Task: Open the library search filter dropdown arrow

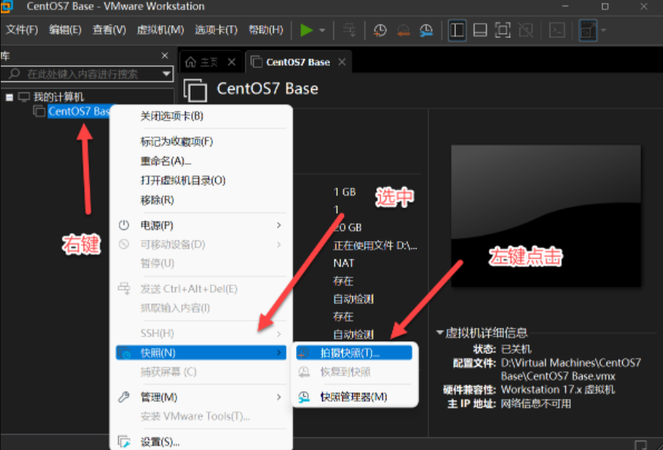Action: point(167,74)
